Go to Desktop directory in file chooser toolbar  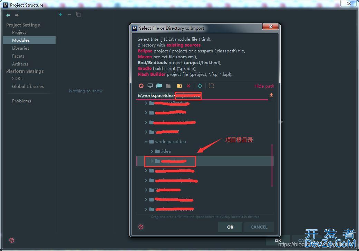click(150, 86)
